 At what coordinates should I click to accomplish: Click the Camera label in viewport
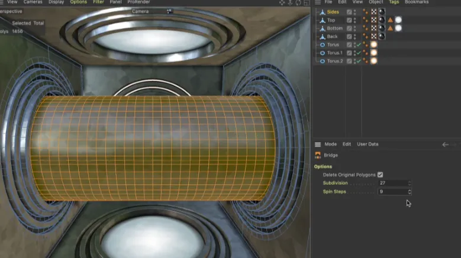pyautogui.click(x=141, y=11)
